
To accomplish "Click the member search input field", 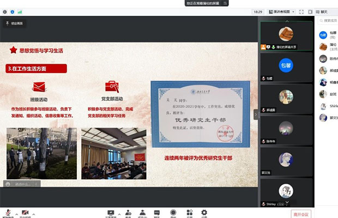I will tap(329, 20).
